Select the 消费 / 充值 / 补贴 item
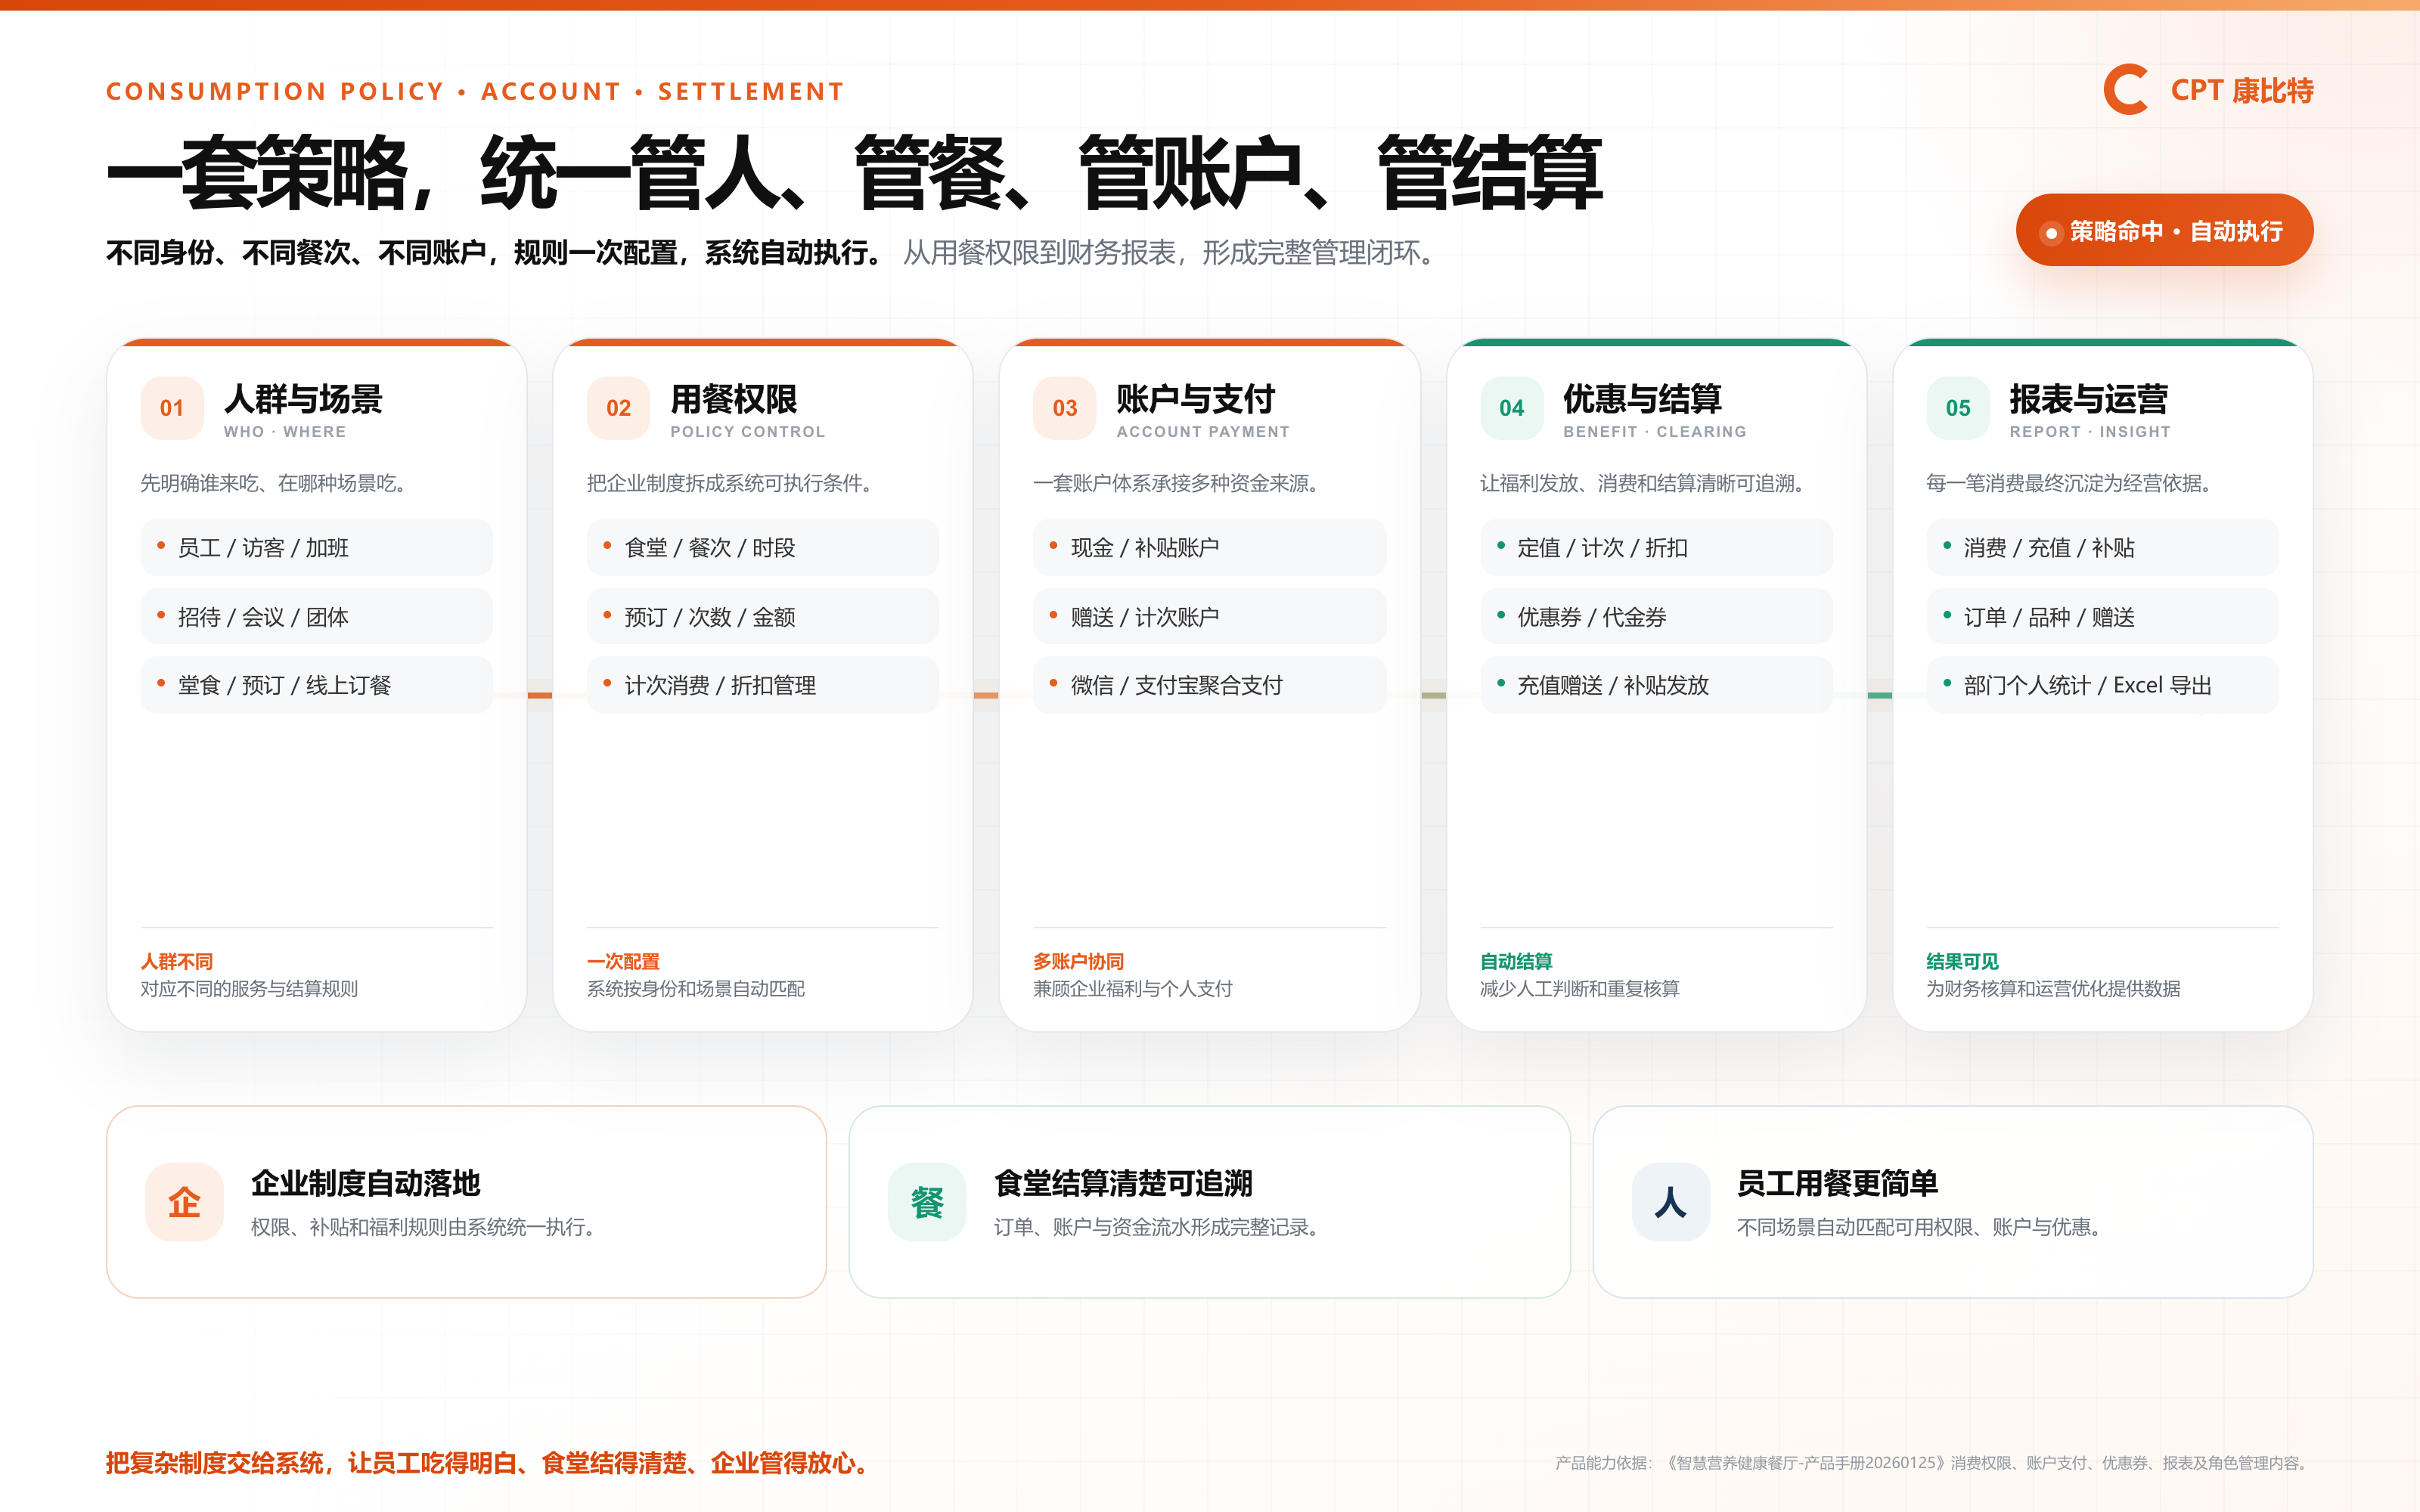Screen dimensions: 2420x1512 pos(2103,547)
